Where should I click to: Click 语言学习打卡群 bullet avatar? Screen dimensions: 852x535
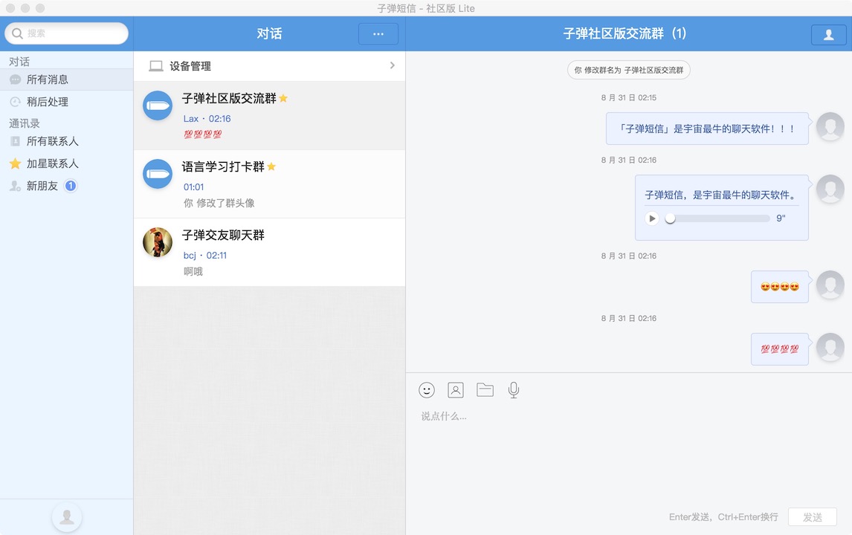158,174
